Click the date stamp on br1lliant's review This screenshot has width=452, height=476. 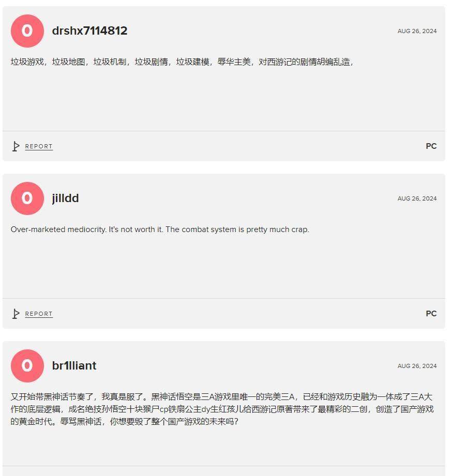(417, 366)
